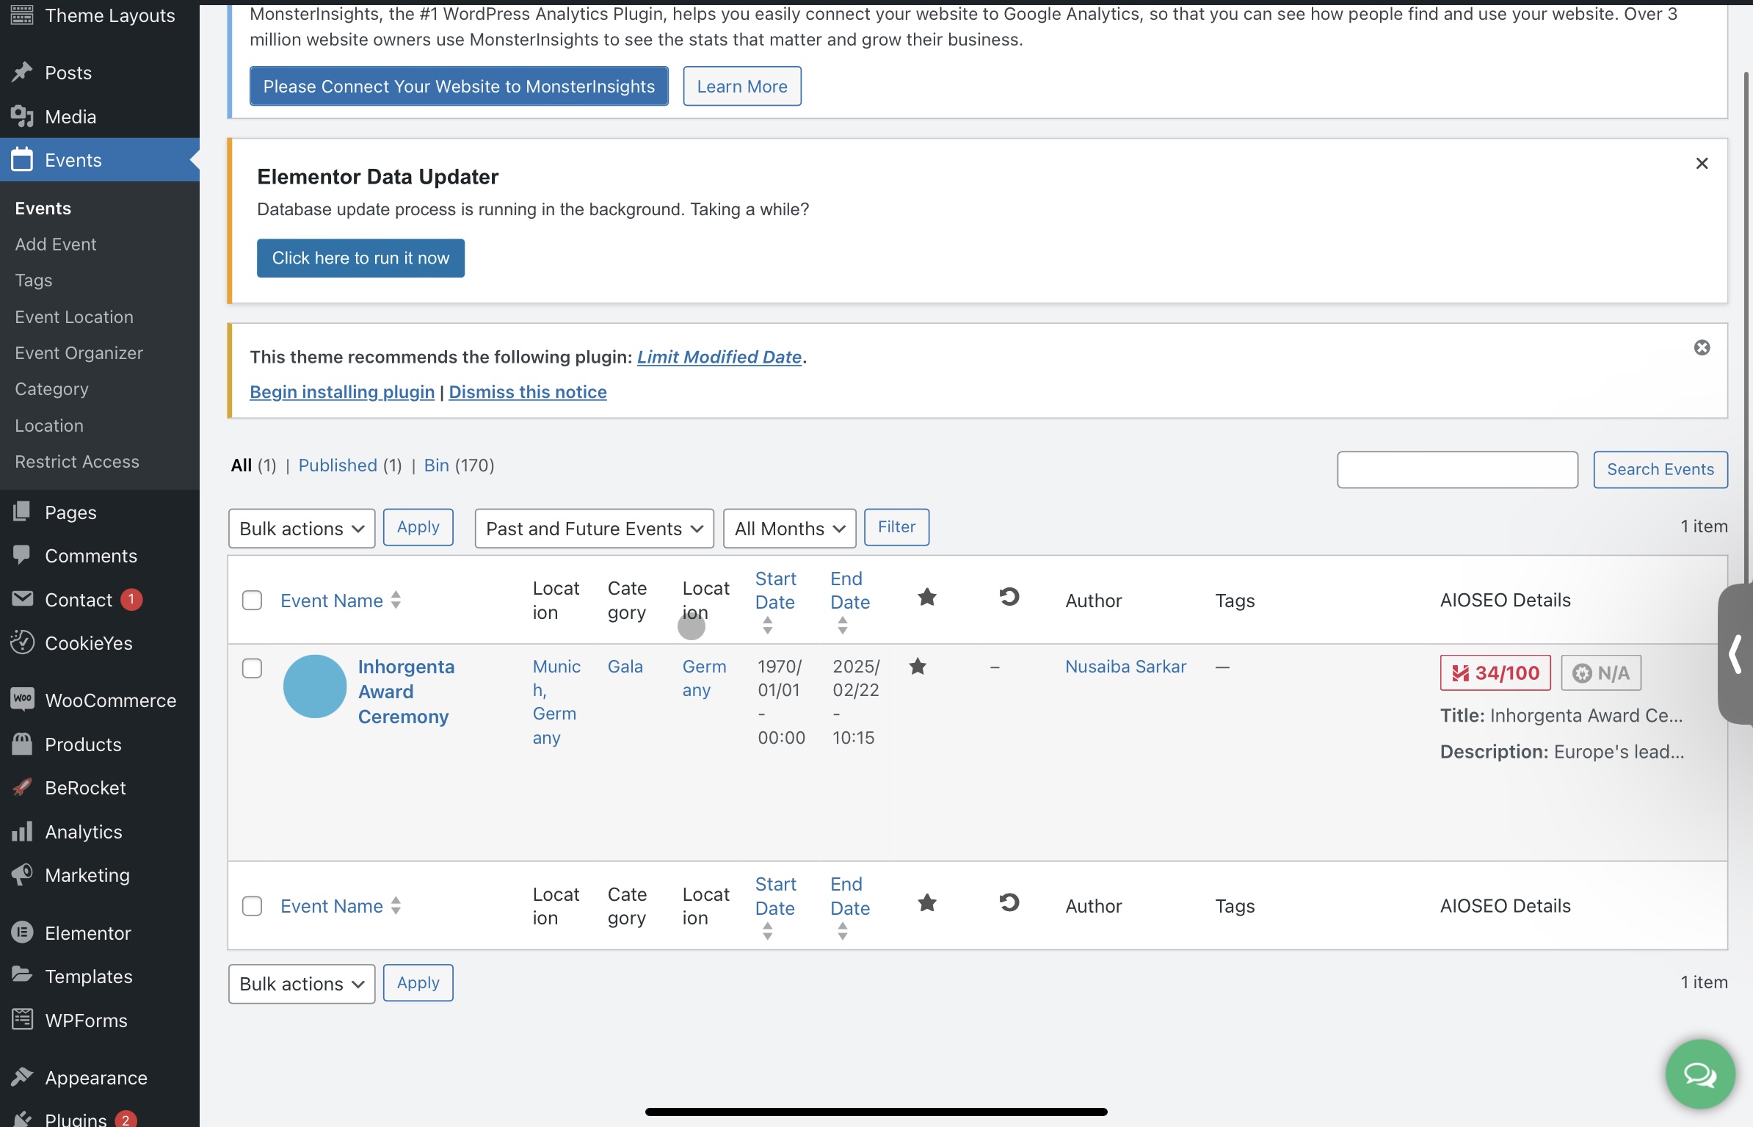Open the Event Location submenu item

coord(74,316)
